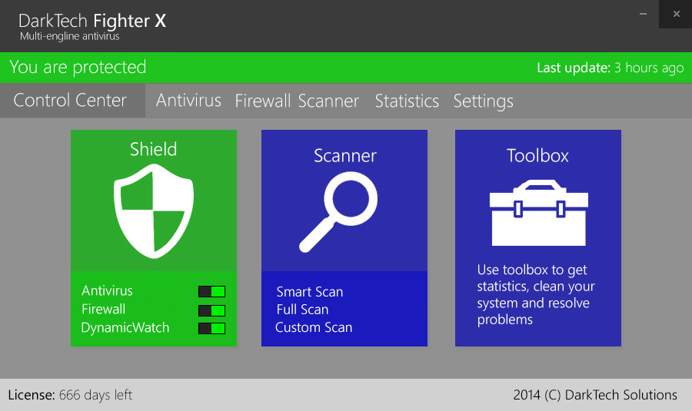Open the Antivirus tab
This screenshot has width=692, height=411.
point(188,101)
